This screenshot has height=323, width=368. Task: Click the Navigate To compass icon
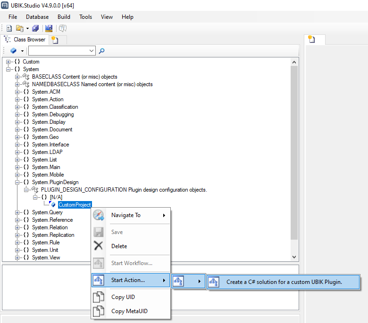[x=99, y=215]
